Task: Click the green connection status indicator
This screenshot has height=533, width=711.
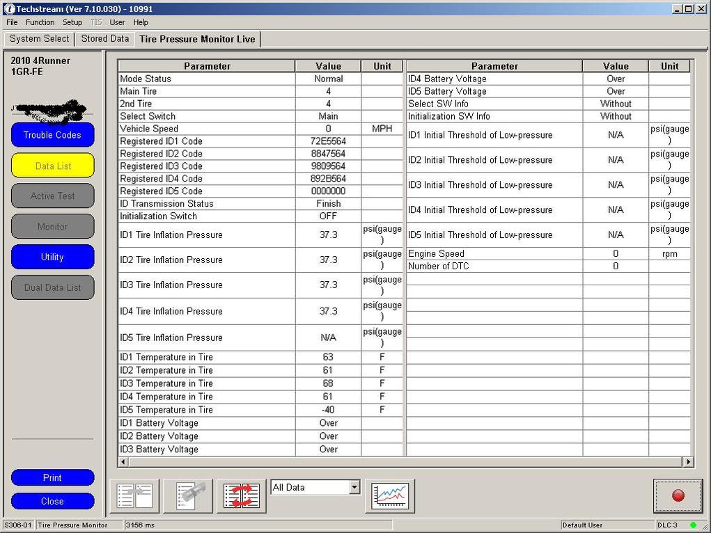Action: coord(693,525)
